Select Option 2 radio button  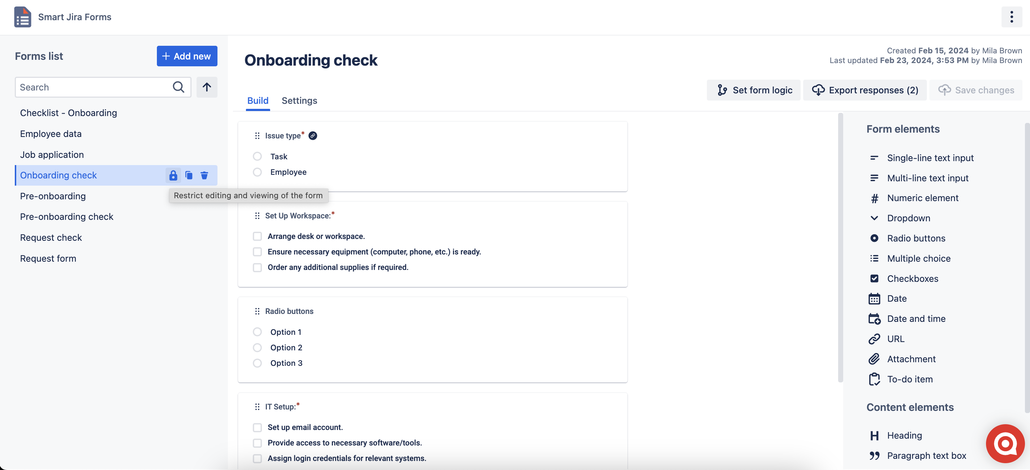point(257,348)
